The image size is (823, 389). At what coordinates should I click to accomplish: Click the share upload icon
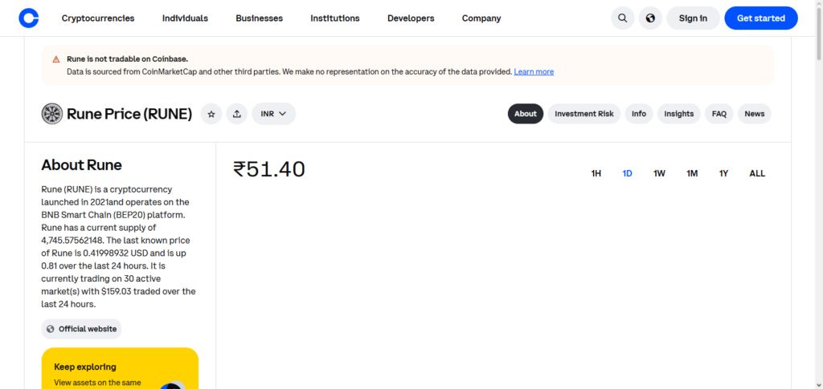point(237,114)
